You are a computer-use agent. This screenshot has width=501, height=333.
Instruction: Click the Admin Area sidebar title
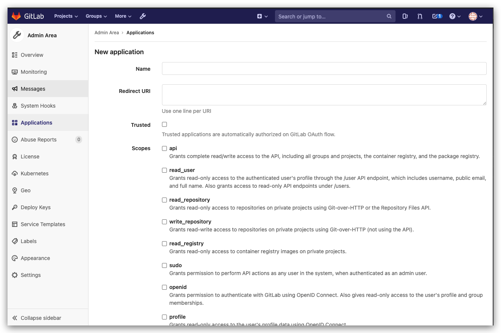[x=42, y=35]
